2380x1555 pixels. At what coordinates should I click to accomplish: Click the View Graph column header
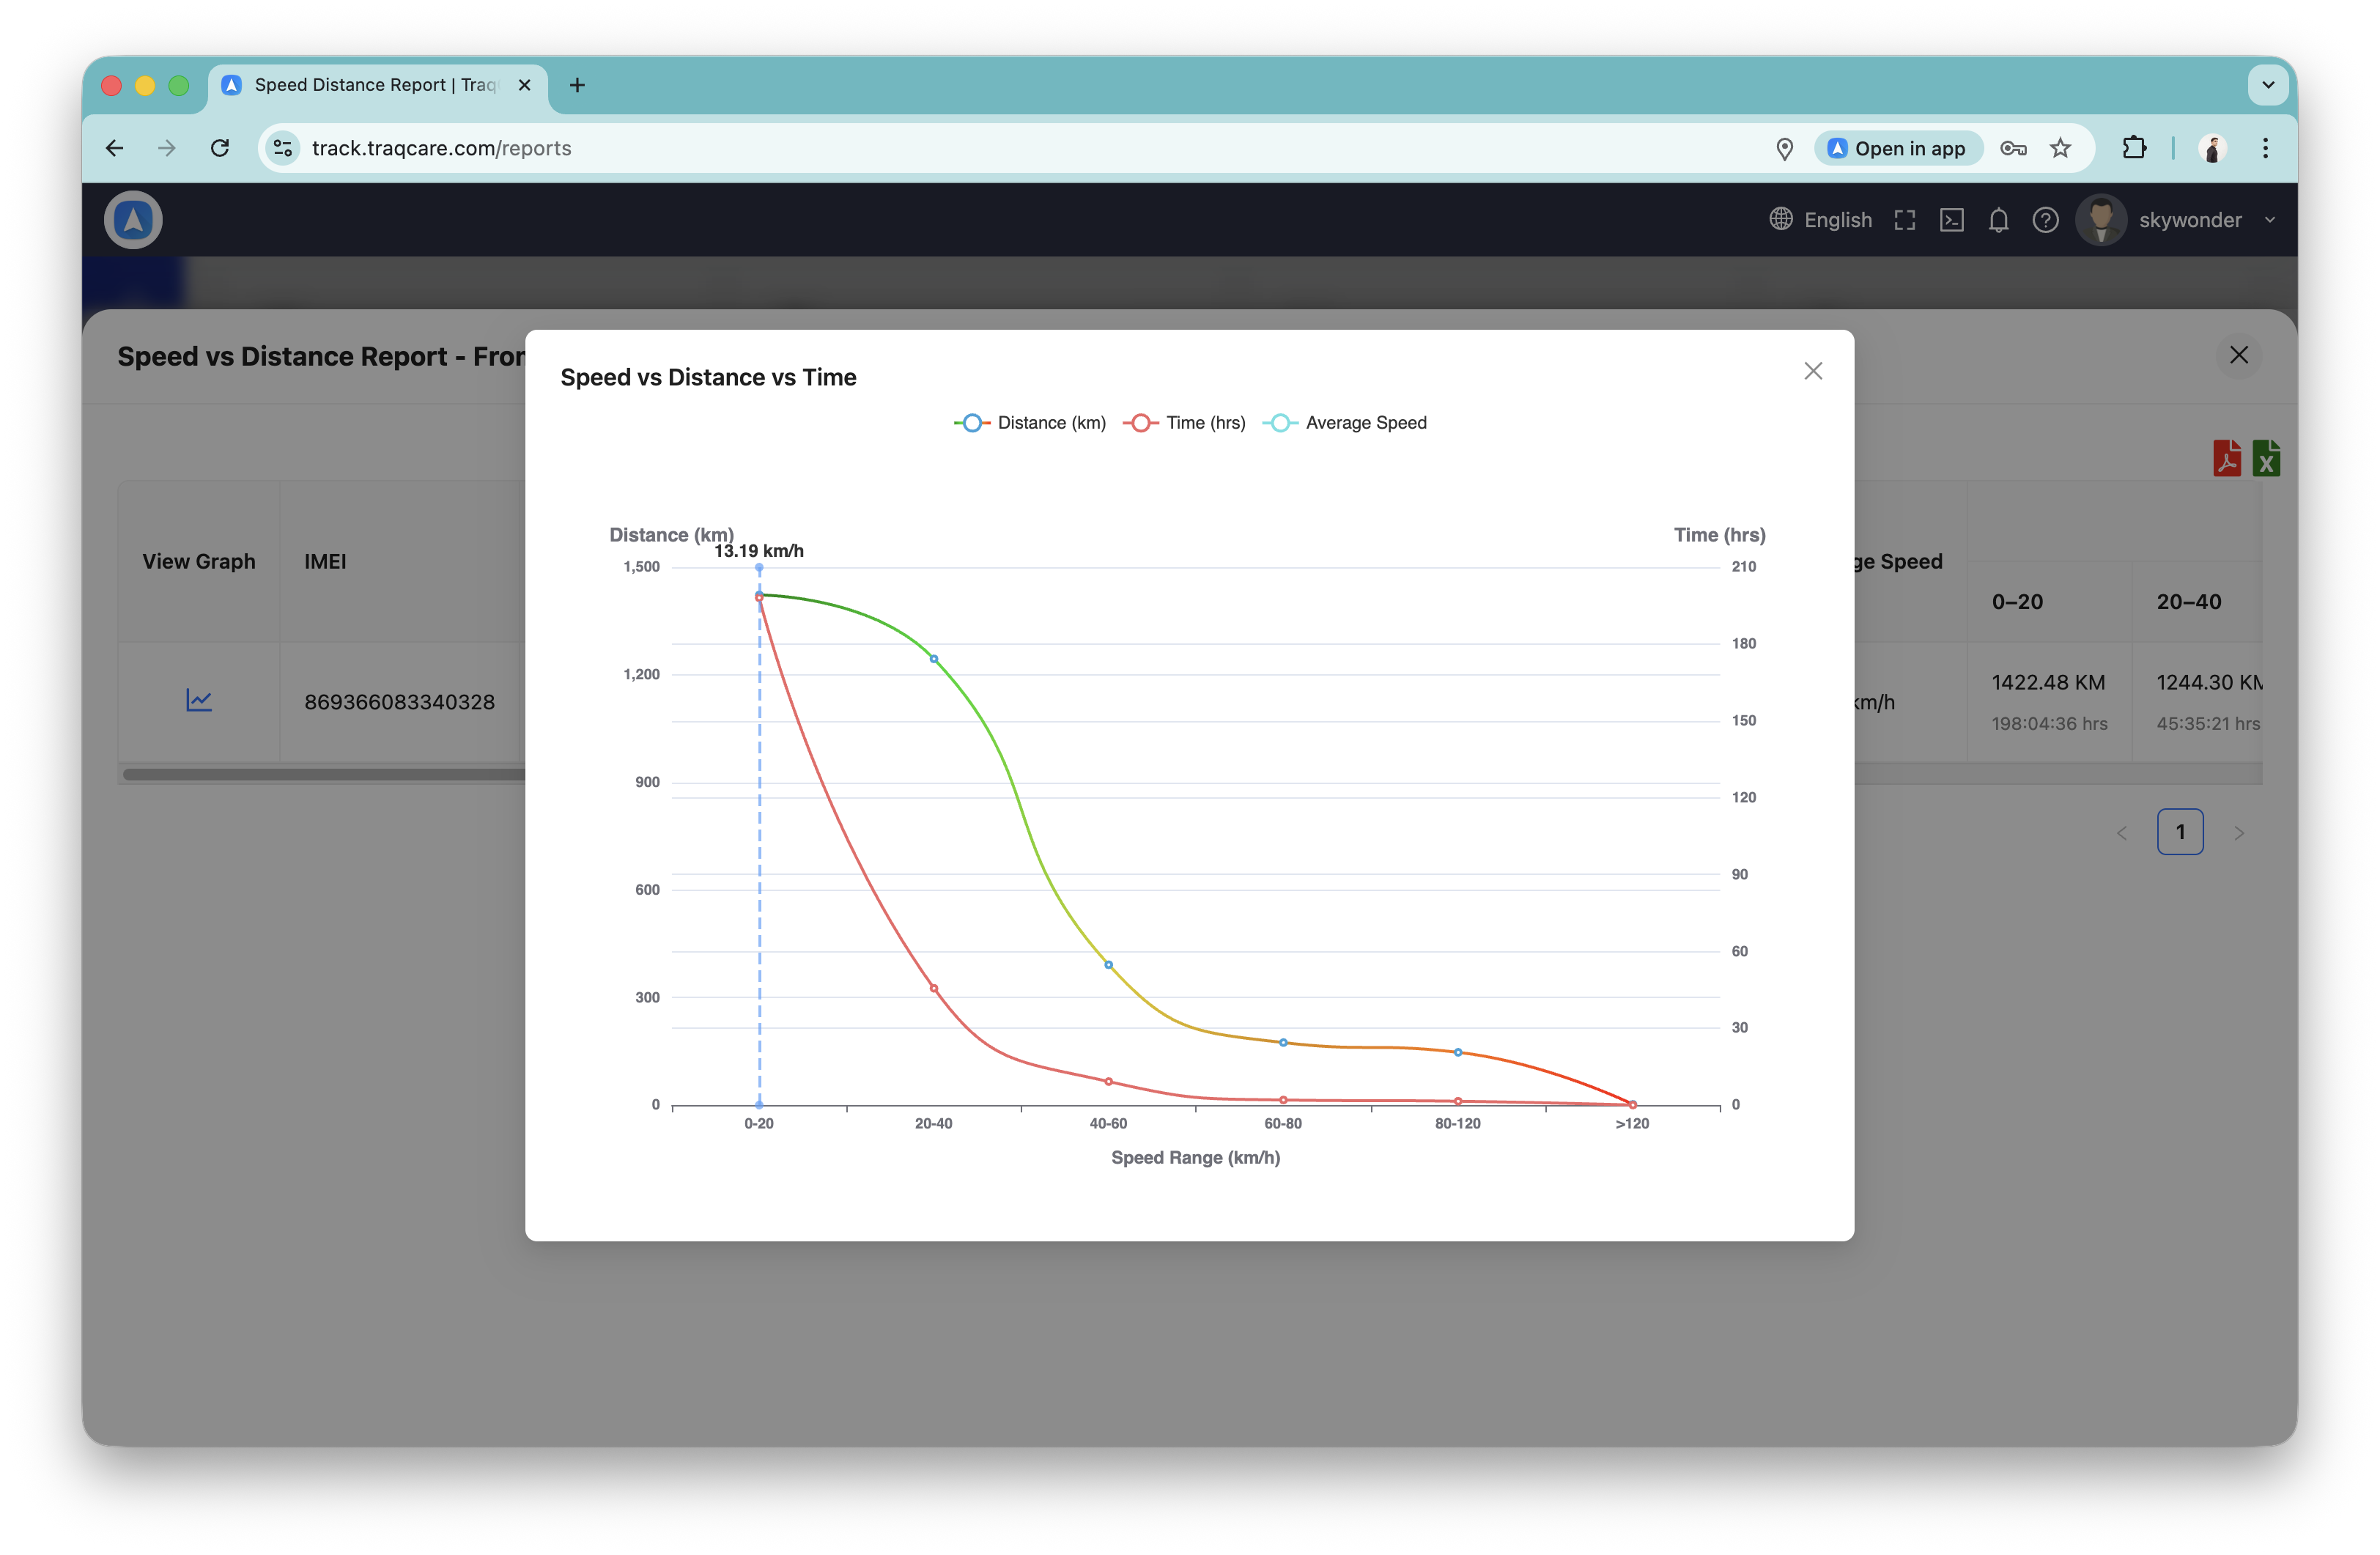click(x=199, y=561)
